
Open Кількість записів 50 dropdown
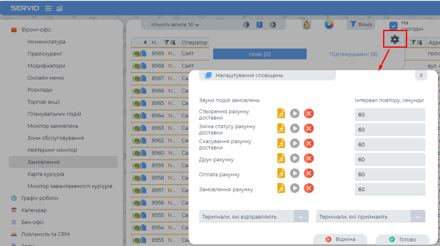(x=175, y=24)
